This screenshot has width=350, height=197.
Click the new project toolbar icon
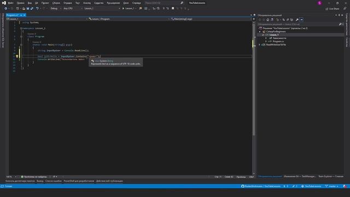tap(17, 9)
